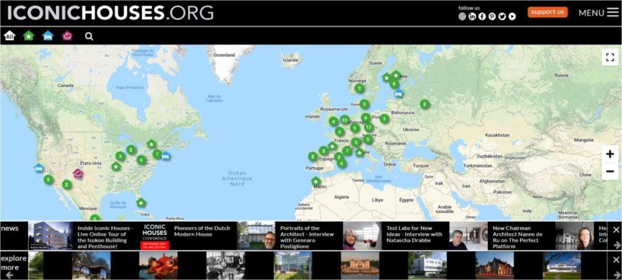Toggle the pink house filter
This screenshot has height=280, width=622.
(67, 36)
